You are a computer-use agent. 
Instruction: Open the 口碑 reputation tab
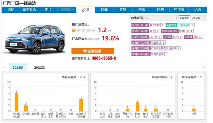(104, 10)
